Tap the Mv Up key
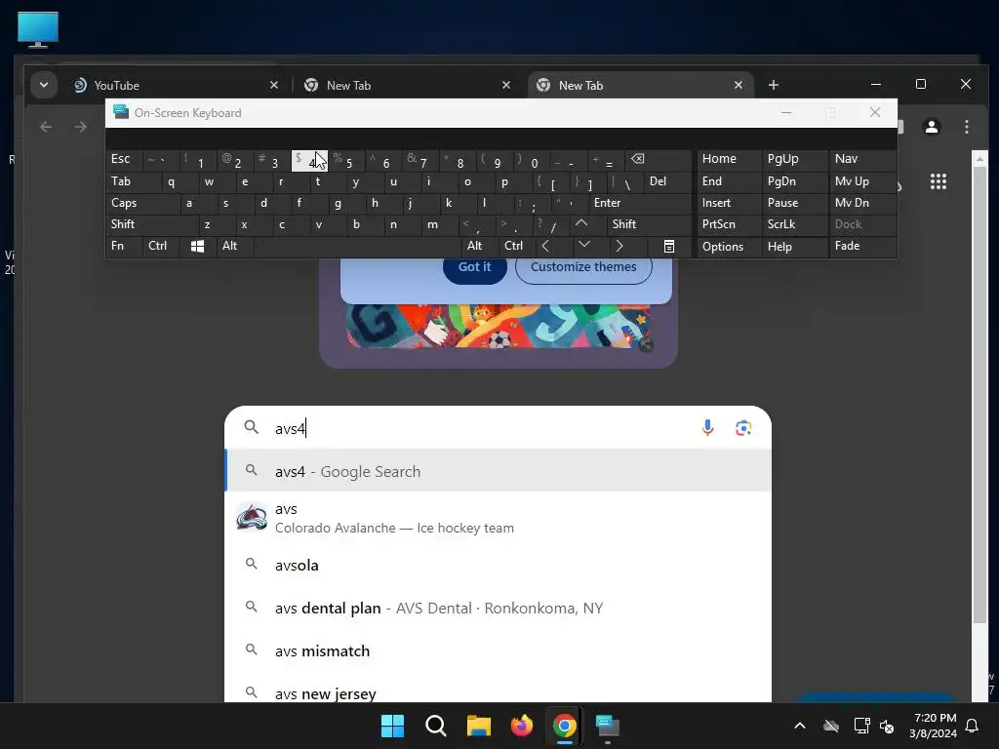The height and width of the screenshot is (749, 999). [x=862, y=180]
